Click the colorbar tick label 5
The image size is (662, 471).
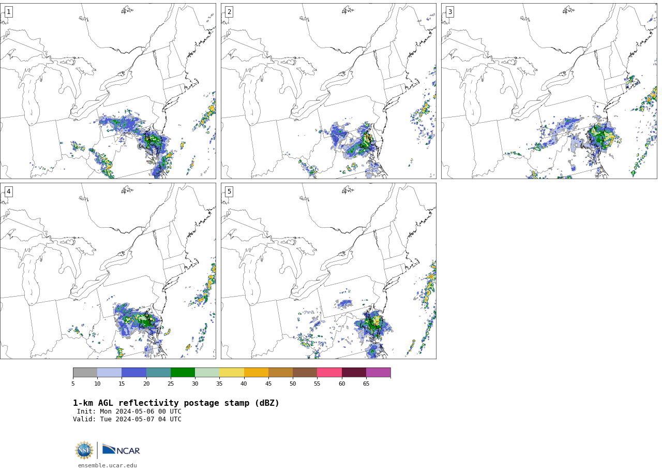click(73, 384)
